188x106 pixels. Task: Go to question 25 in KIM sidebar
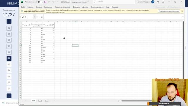tap(9, 77)
